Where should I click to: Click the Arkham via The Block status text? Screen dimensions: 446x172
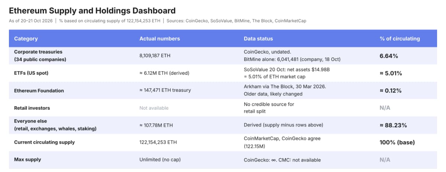coord(285,91)
